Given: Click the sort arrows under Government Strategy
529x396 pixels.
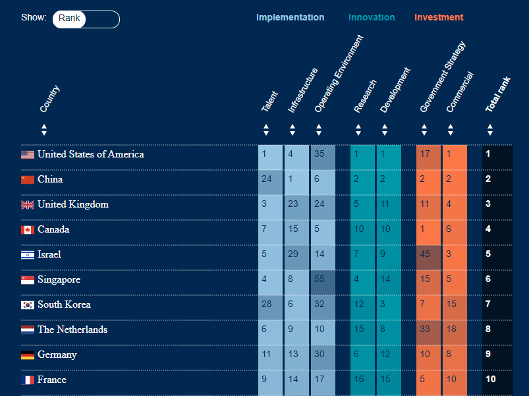Looking at the screenshot, I should pyautogui.click(x=424, y=130).
